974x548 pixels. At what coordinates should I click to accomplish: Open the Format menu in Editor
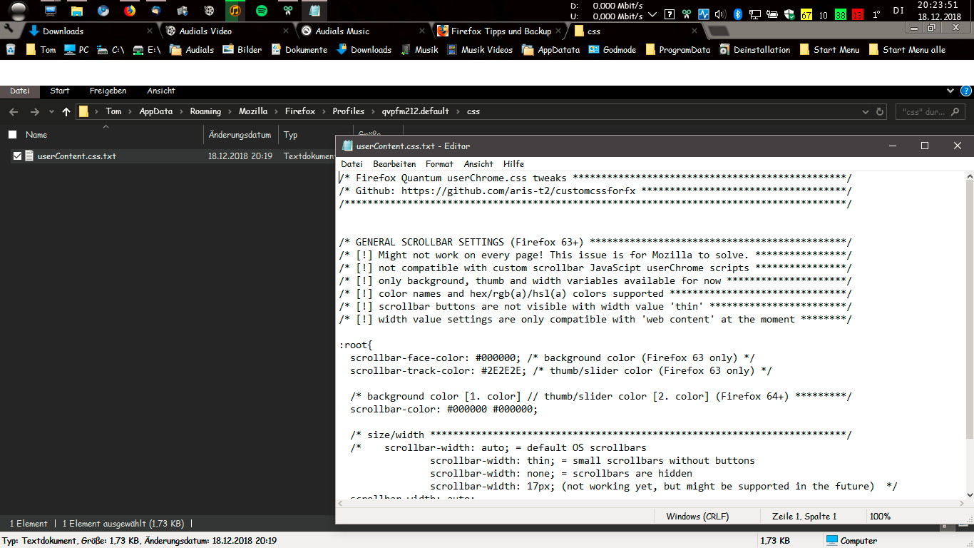[439, 164]
